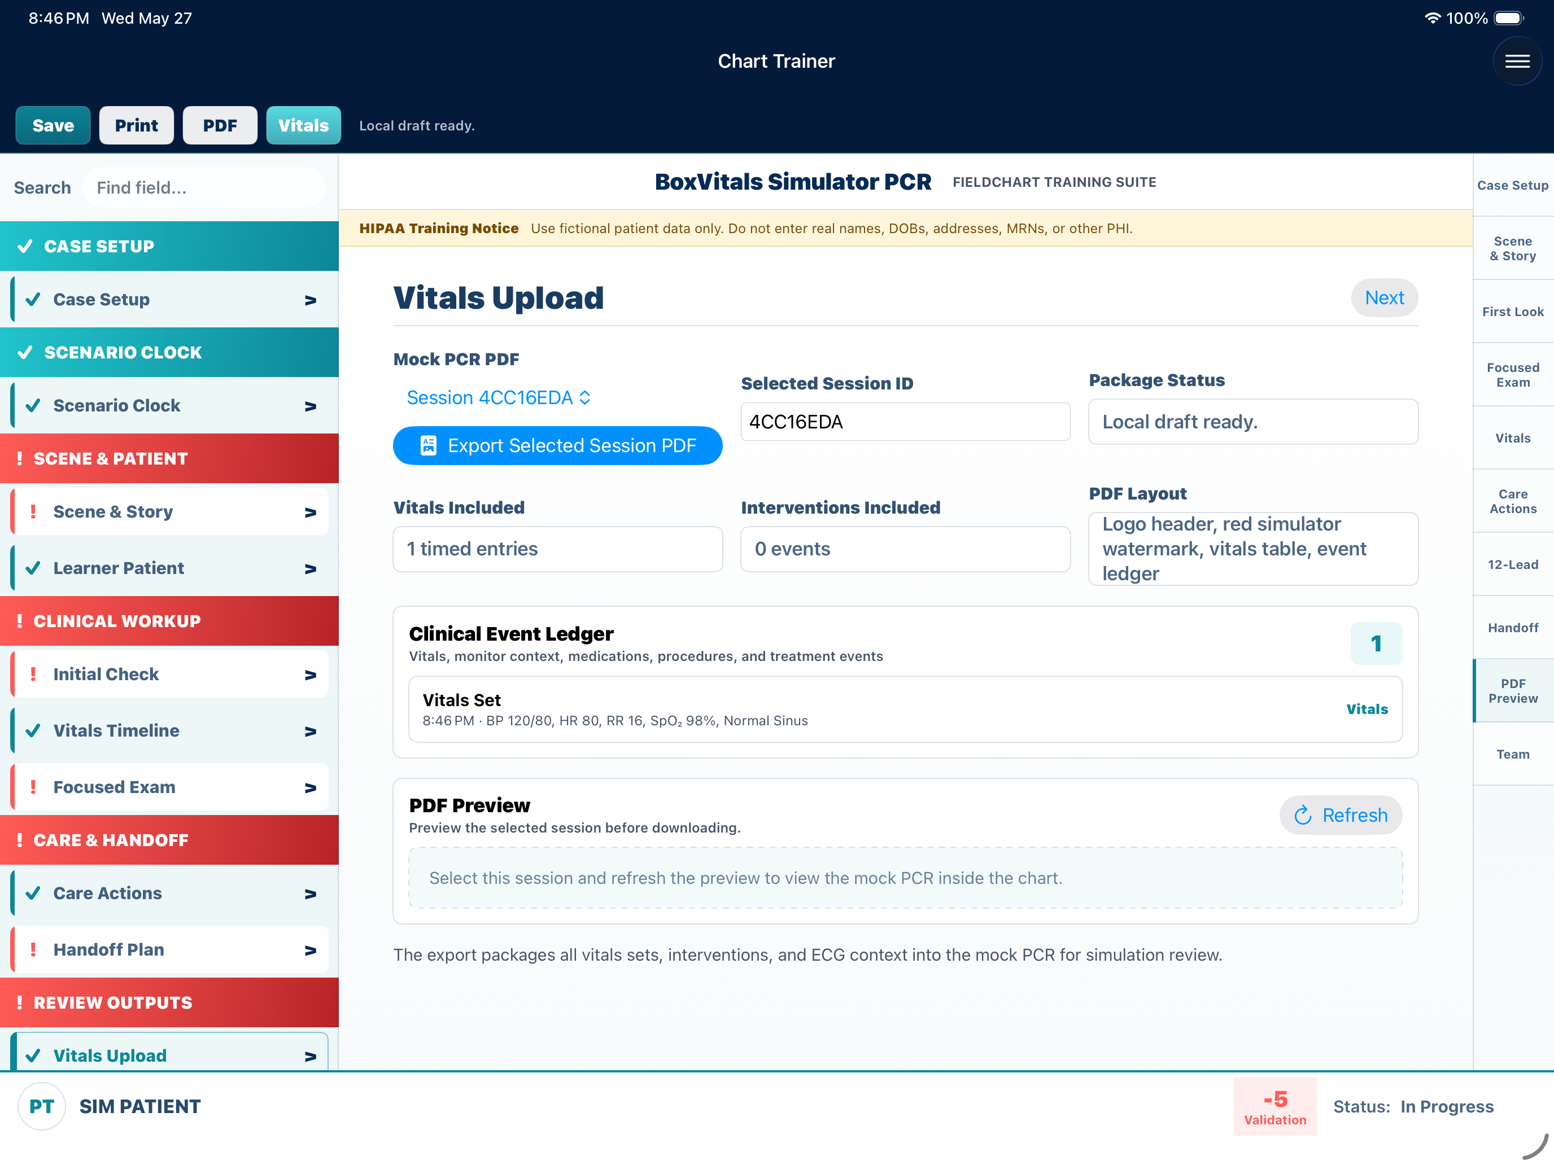Collapse the CASE SETUP section header
Image resolution: width=1554 pixels, height=1165 pixels.
coord(169,246)
